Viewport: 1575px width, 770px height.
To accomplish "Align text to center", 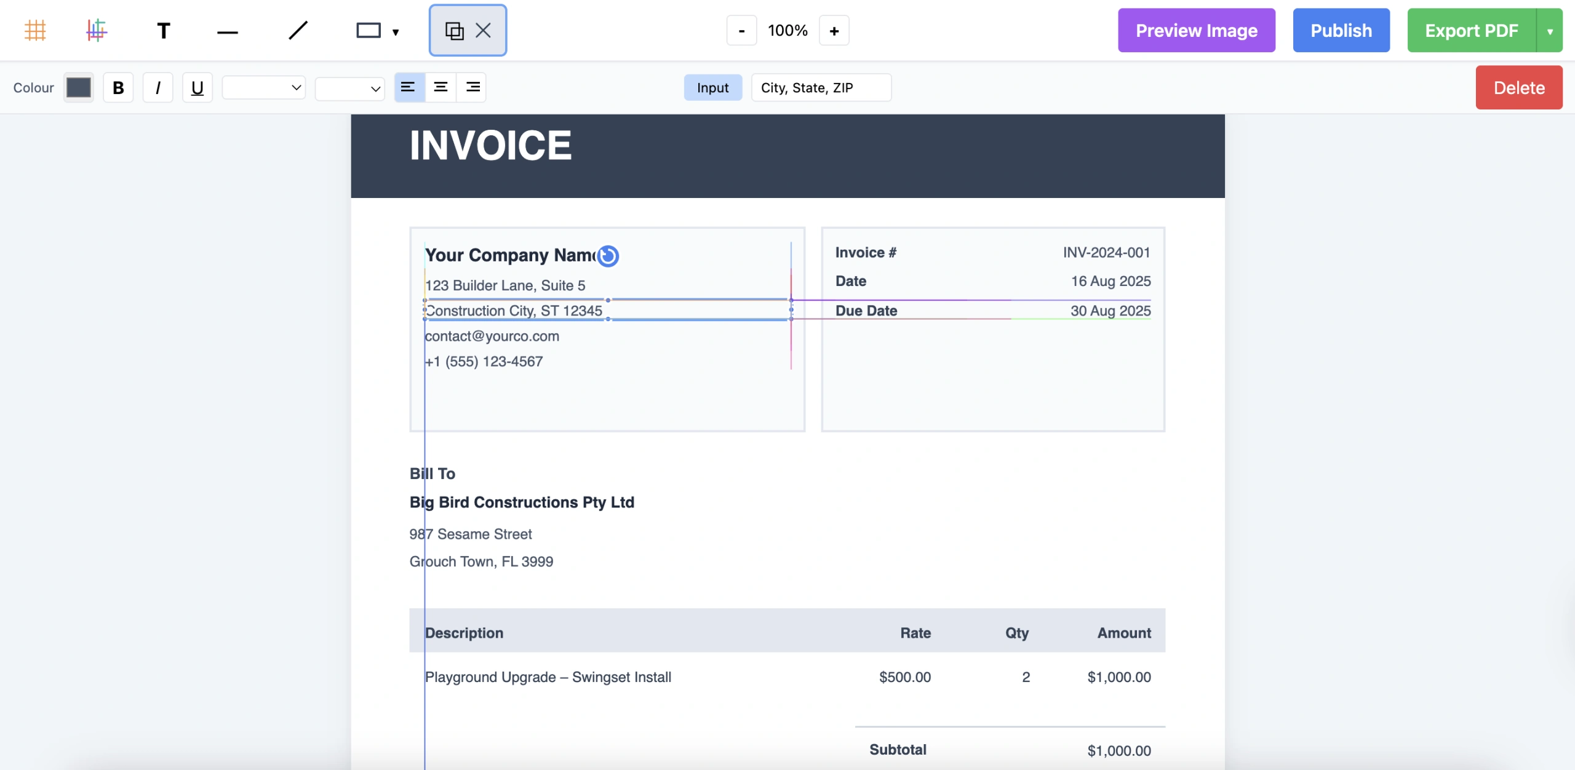I will 441,87.
